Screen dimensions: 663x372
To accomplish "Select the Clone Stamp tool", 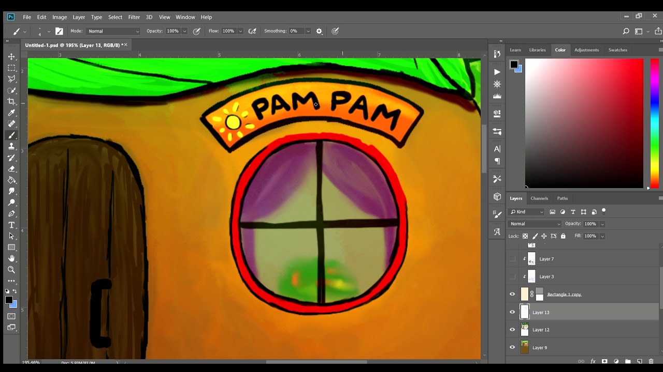I will [x=11, y=146].
